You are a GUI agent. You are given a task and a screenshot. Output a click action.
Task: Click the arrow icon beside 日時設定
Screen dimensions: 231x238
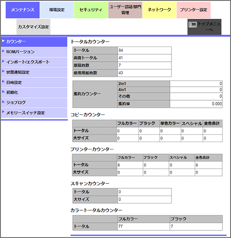3,81
